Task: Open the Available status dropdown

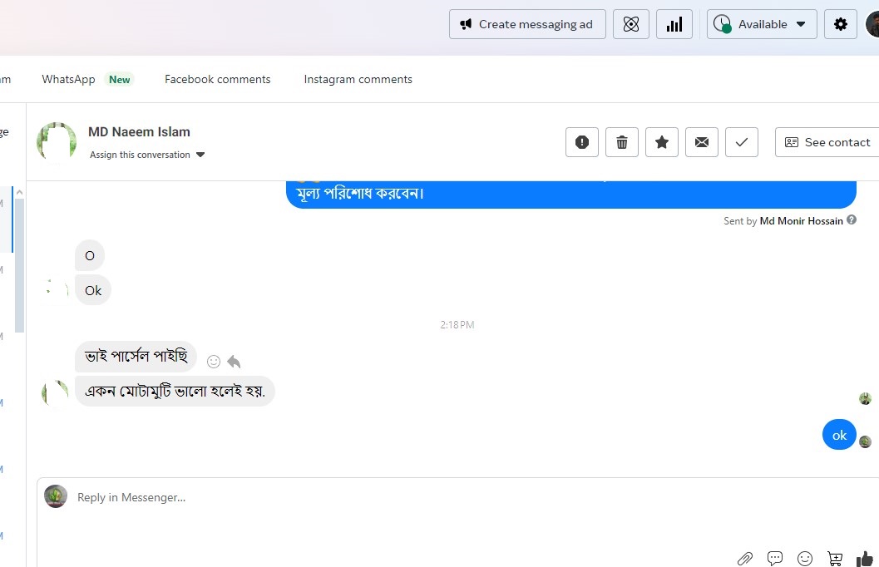Action: coord(762,24)
